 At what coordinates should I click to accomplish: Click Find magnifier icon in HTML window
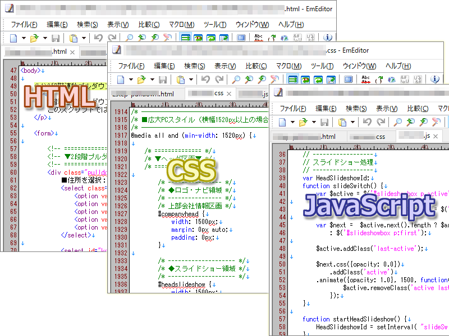tap(129, 38)
